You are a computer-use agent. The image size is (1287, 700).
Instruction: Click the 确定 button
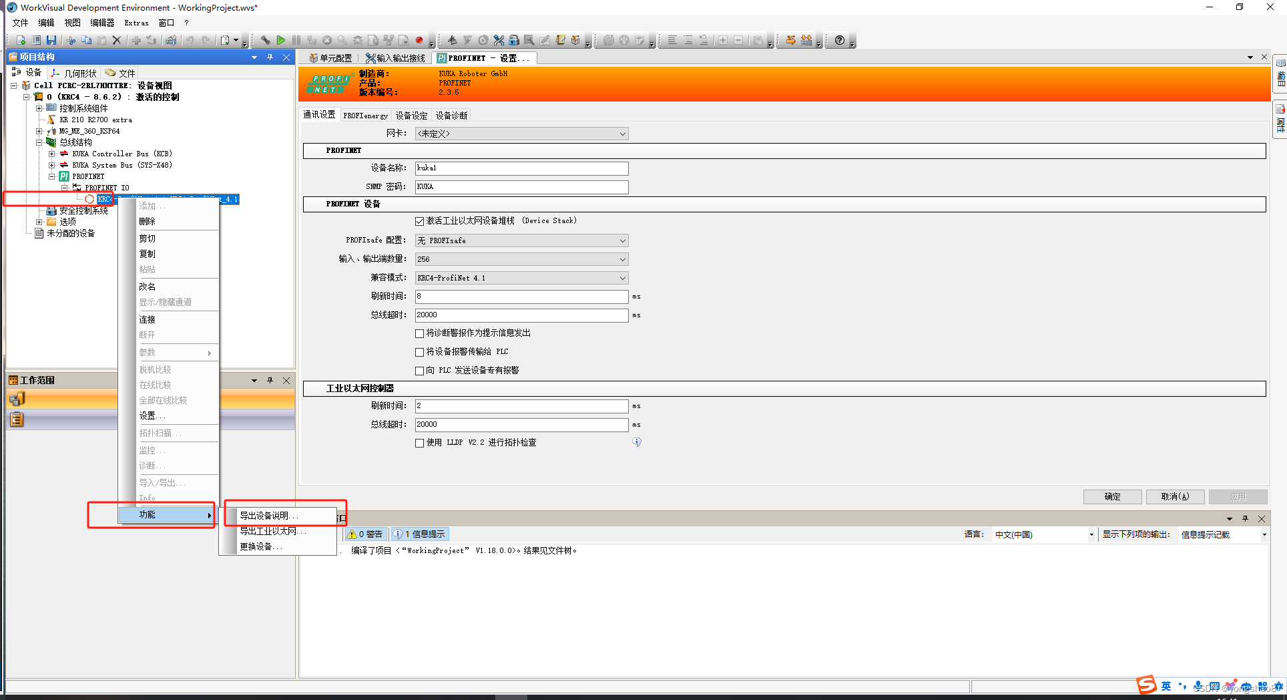[1112, 496]
